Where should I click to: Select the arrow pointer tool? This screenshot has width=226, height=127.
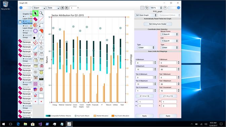35,13
